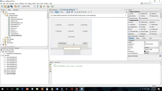Select the Day Seven radio button
The width and height of the screenshot is (162, 91).
pyautogui.click(x=71, y=37)
